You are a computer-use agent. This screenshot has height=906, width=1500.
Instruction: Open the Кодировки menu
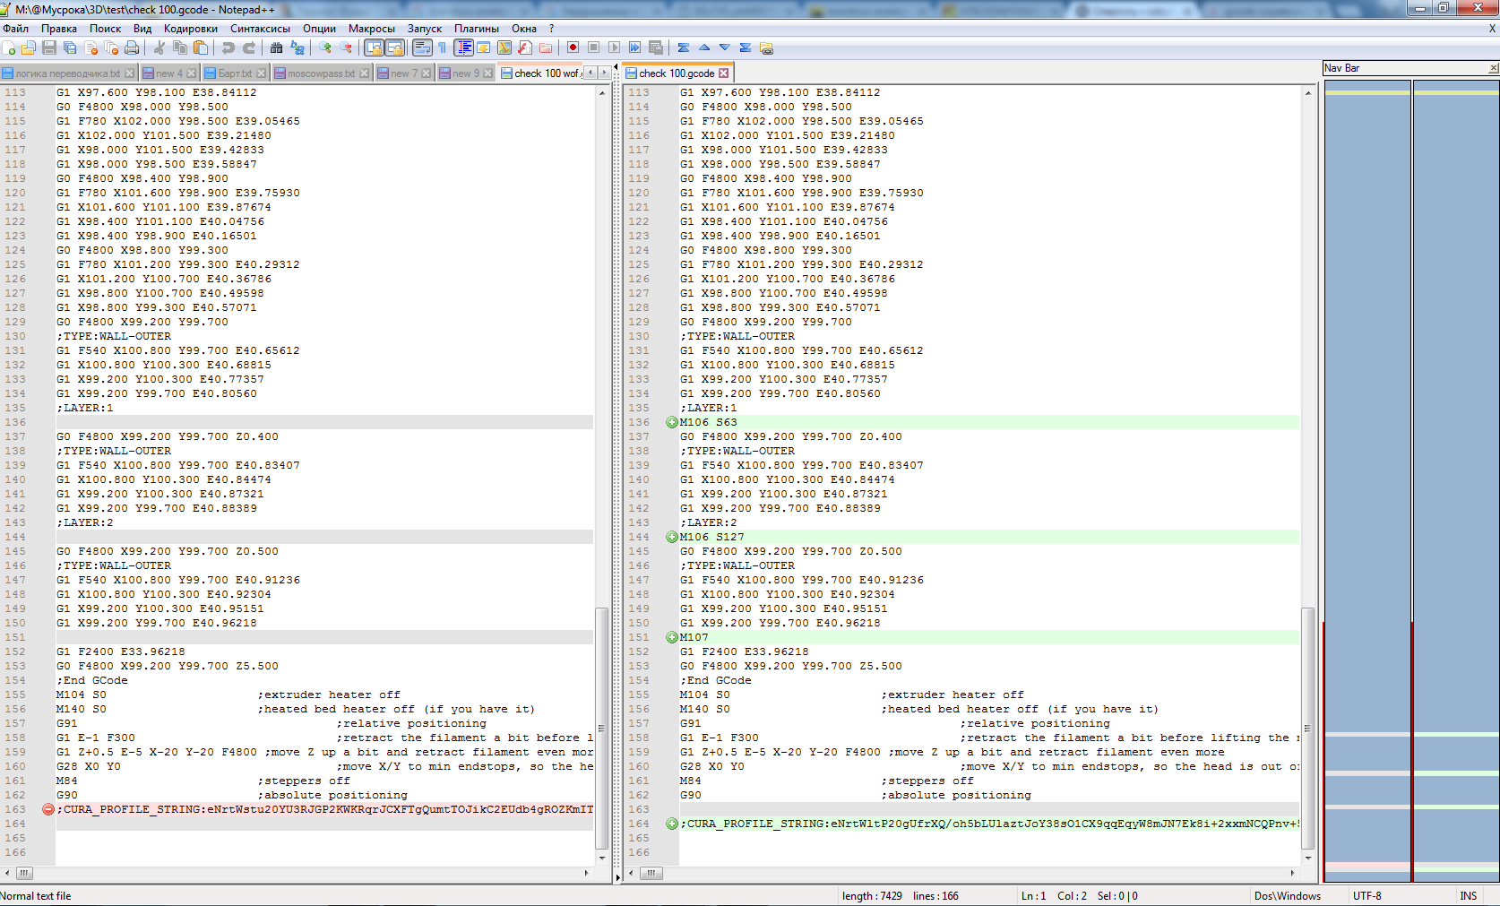tap(190, 29)
